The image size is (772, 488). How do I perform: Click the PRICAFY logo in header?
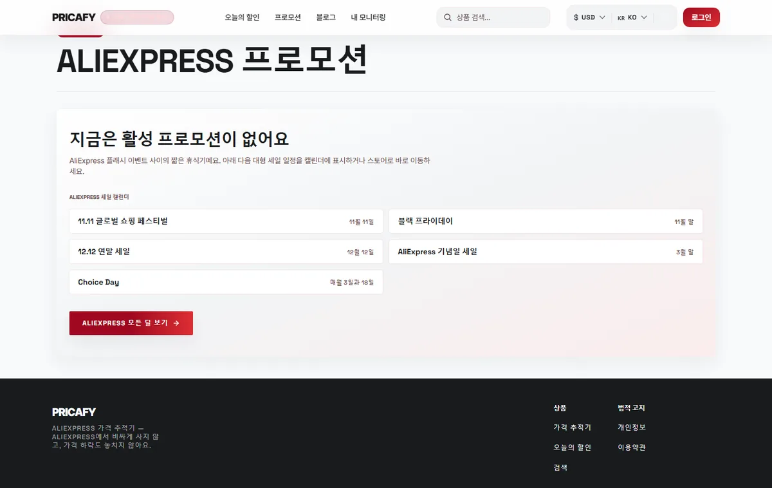tap(74, 17)
